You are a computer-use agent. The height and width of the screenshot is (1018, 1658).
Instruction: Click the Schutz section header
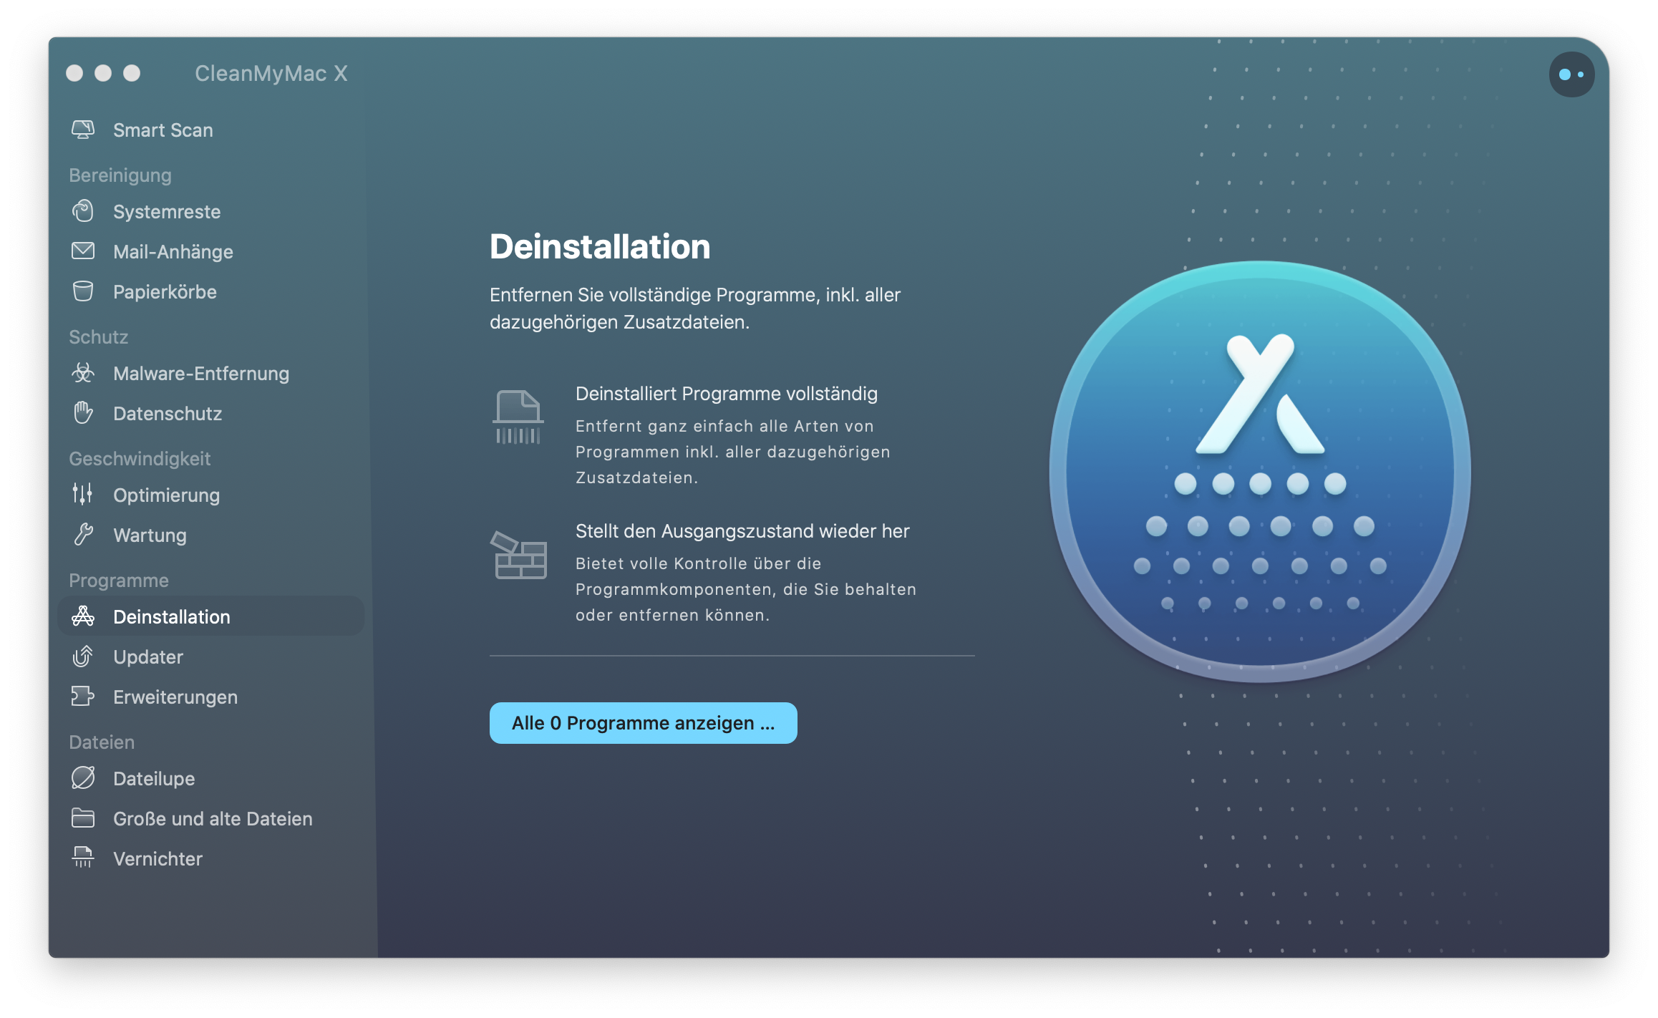click(x=98, y=336)
